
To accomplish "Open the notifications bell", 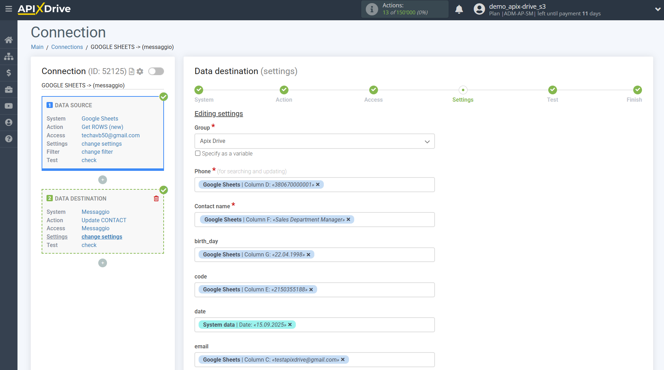I will pyautogui.click(x=459, y=9).
